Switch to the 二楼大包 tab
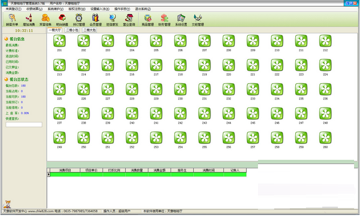This screenshot has width=360, height=216. coord(90,30)
